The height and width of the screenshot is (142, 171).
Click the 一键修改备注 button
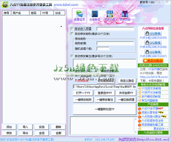(x=105, y=100)
